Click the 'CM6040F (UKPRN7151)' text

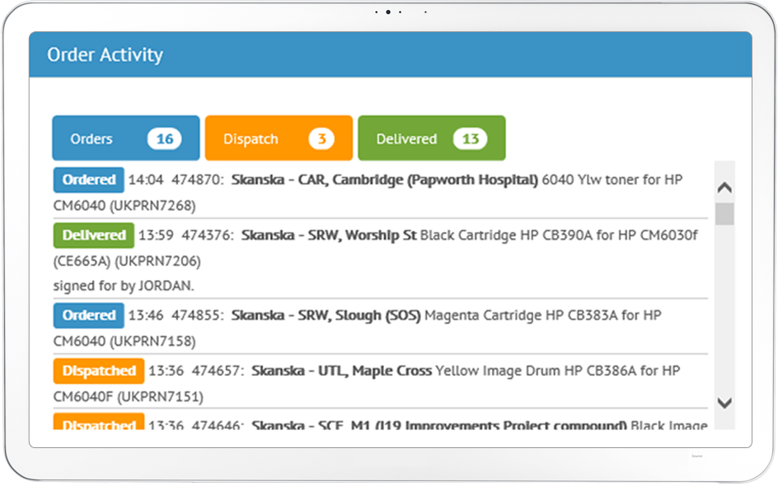point(129,397)
